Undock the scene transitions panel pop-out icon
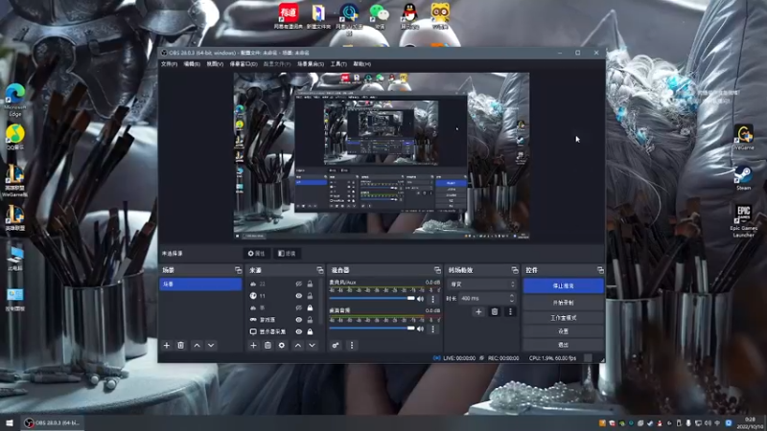Viewport: 767px width, 431px height. coord(515,270)
